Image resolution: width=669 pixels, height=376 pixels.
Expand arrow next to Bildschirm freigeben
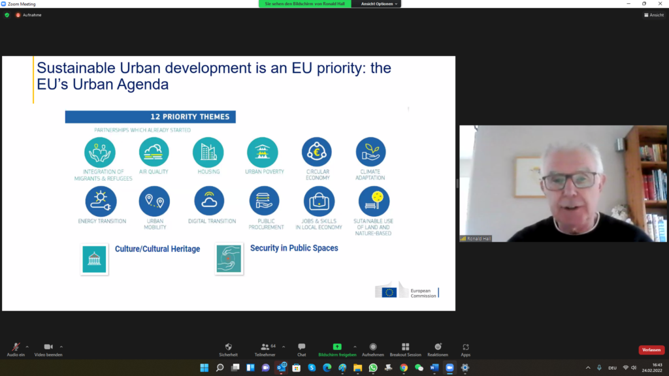pyautogui.click(x=355, y=347)
